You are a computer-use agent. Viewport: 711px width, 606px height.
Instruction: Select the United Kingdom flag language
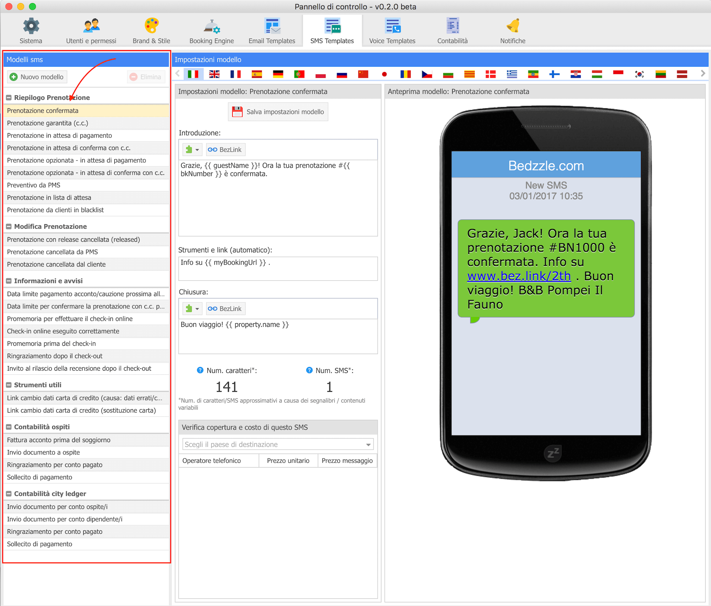point(214,74)
